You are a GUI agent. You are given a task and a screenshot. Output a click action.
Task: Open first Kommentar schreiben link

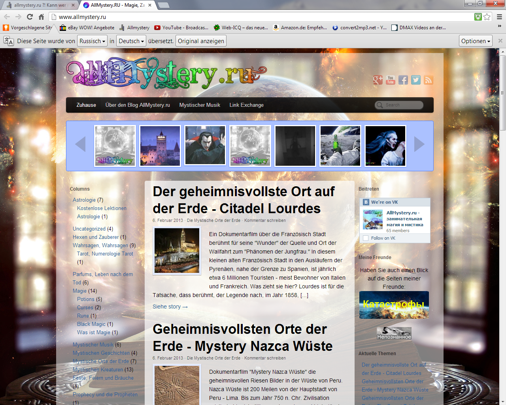(x=265, y=220)
